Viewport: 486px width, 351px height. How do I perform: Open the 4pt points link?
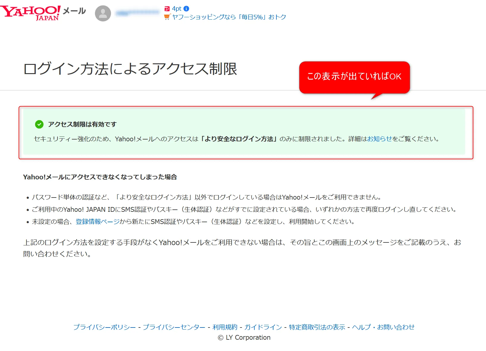tap(176, 9)
